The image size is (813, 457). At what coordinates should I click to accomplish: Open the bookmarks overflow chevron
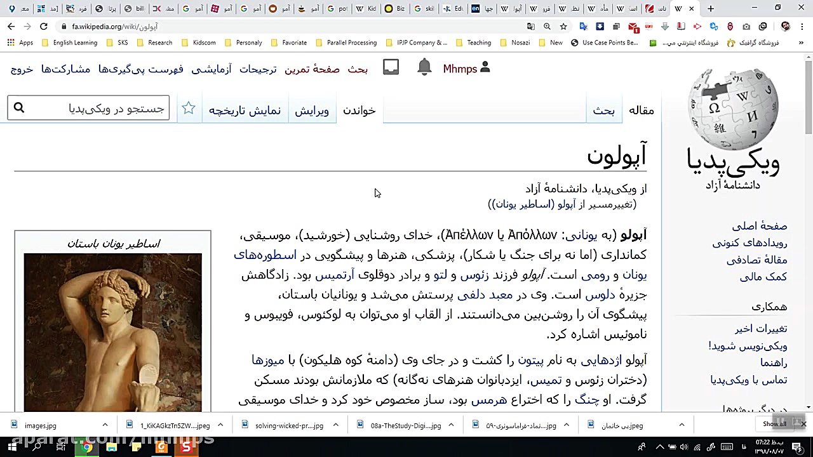(802, 43)
